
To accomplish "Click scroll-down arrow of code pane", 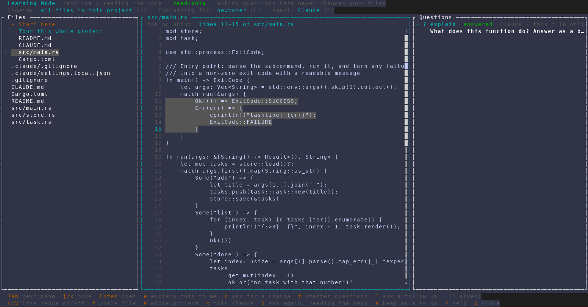I will pyautogui.click(x=406, y=283).
